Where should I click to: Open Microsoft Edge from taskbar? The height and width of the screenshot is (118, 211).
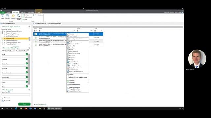(16, 108)
